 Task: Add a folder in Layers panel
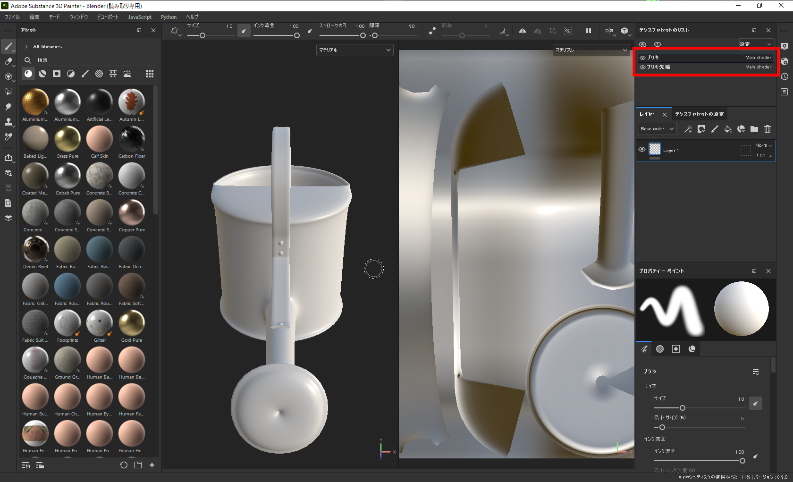[754, 129]
